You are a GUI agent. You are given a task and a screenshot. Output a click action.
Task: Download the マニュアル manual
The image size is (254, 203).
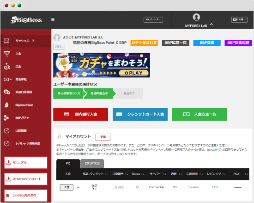tap(26, 162)
